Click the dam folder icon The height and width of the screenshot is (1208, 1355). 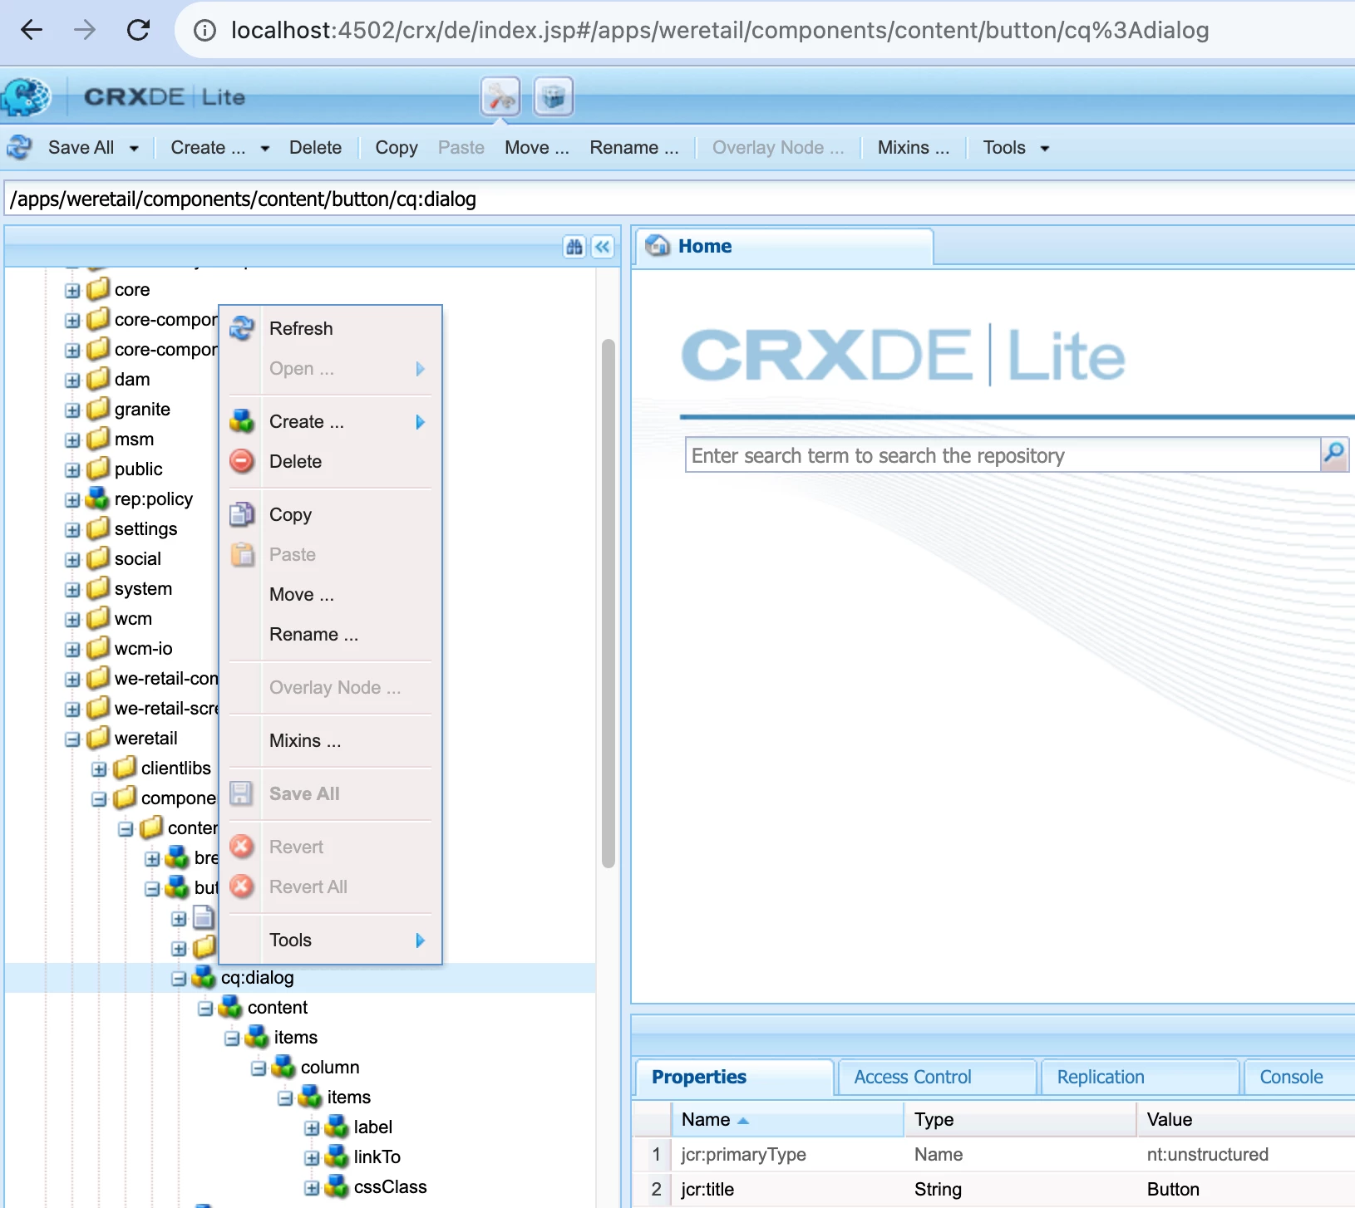(x=98, y=379)
